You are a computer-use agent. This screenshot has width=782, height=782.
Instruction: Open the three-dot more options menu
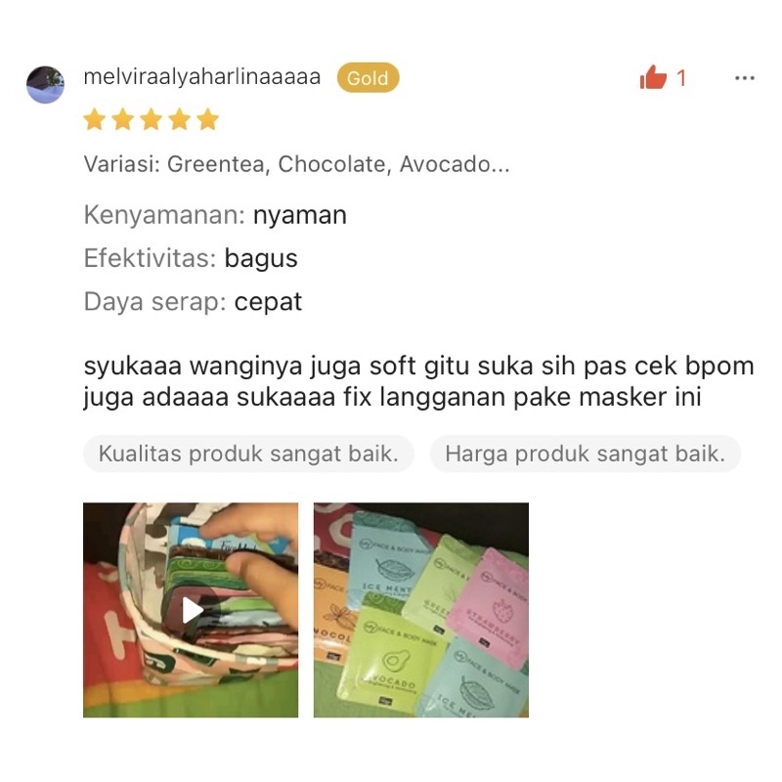(745, 78)
